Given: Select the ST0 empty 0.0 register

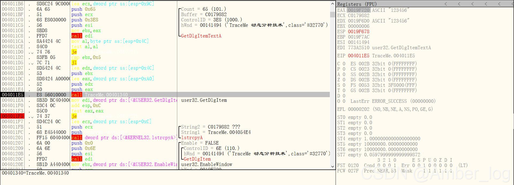Looking at the screenshot, I should (x=355, y=117).
